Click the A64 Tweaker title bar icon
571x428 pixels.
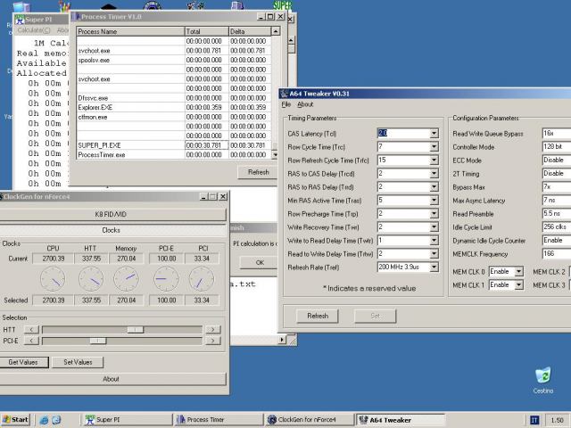tap(285, 93)
